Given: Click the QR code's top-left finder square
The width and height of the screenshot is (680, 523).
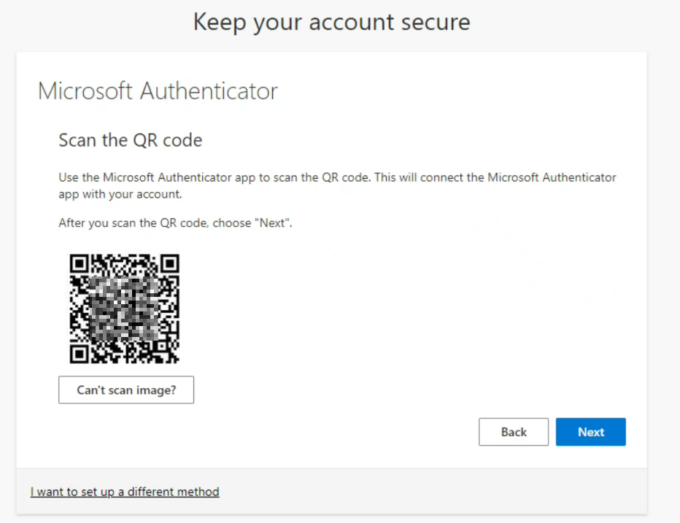Looking at the screenshot, I should point(79,263).
